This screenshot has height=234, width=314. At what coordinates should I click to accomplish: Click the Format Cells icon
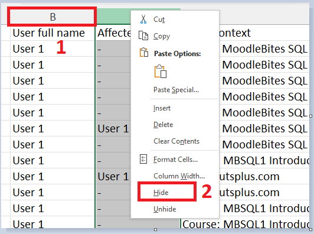[x=143, y=159]
